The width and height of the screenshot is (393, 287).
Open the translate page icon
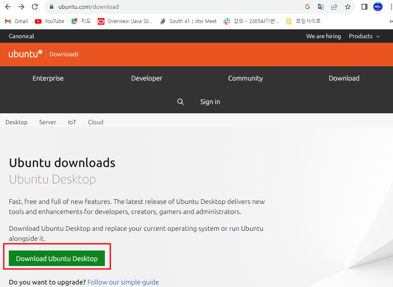[320, 7]
